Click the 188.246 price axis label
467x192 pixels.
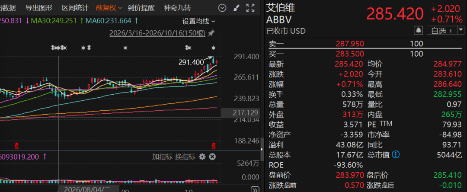[x=246, y=141]
